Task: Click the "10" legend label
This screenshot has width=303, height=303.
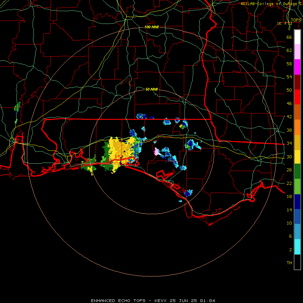Action: pos(289,223)
